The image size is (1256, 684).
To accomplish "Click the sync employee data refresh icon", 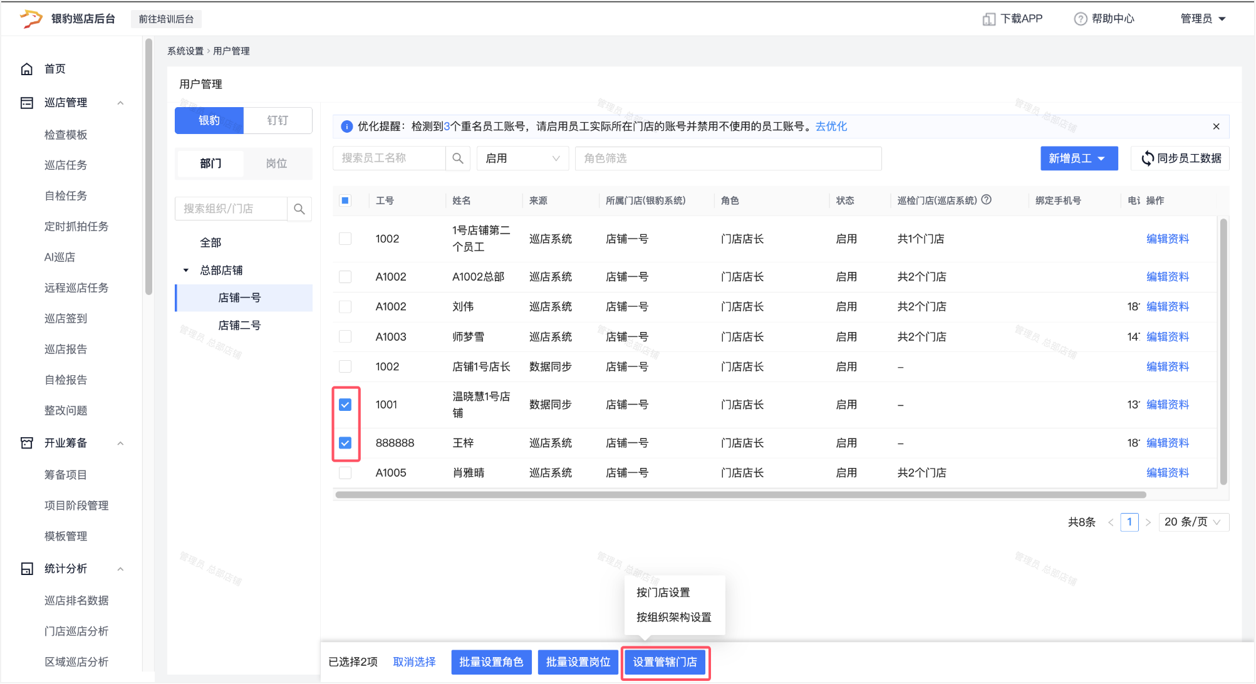I will (1147, 158).
